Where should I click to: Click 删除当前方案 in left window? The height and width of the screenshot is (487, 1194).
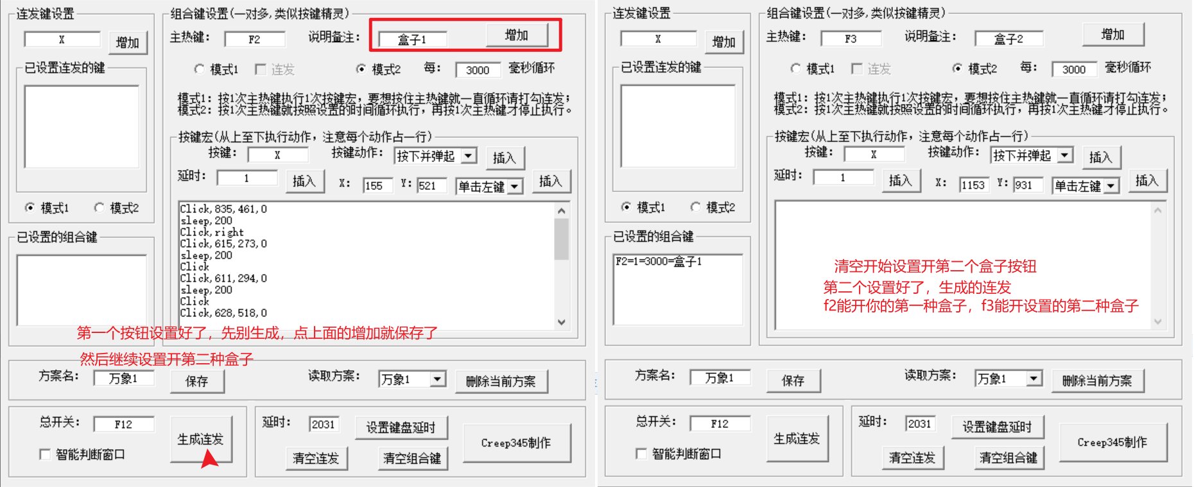pos(501,381)
